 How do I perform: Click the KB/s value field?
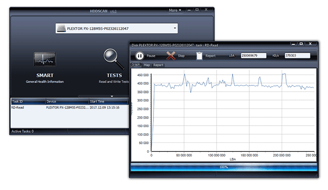click(297, 56)
